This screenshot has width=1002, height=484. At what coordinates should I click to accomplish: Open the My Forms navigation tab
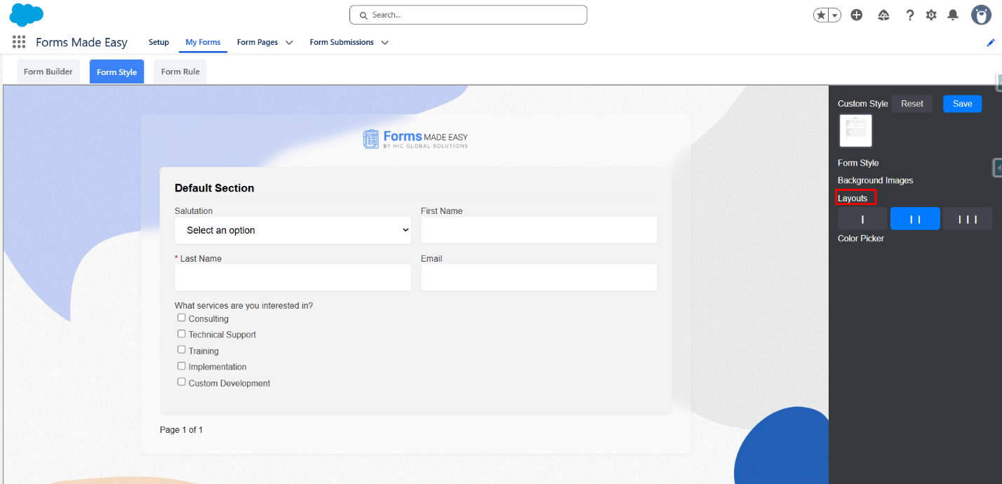(x=203, y=42)
